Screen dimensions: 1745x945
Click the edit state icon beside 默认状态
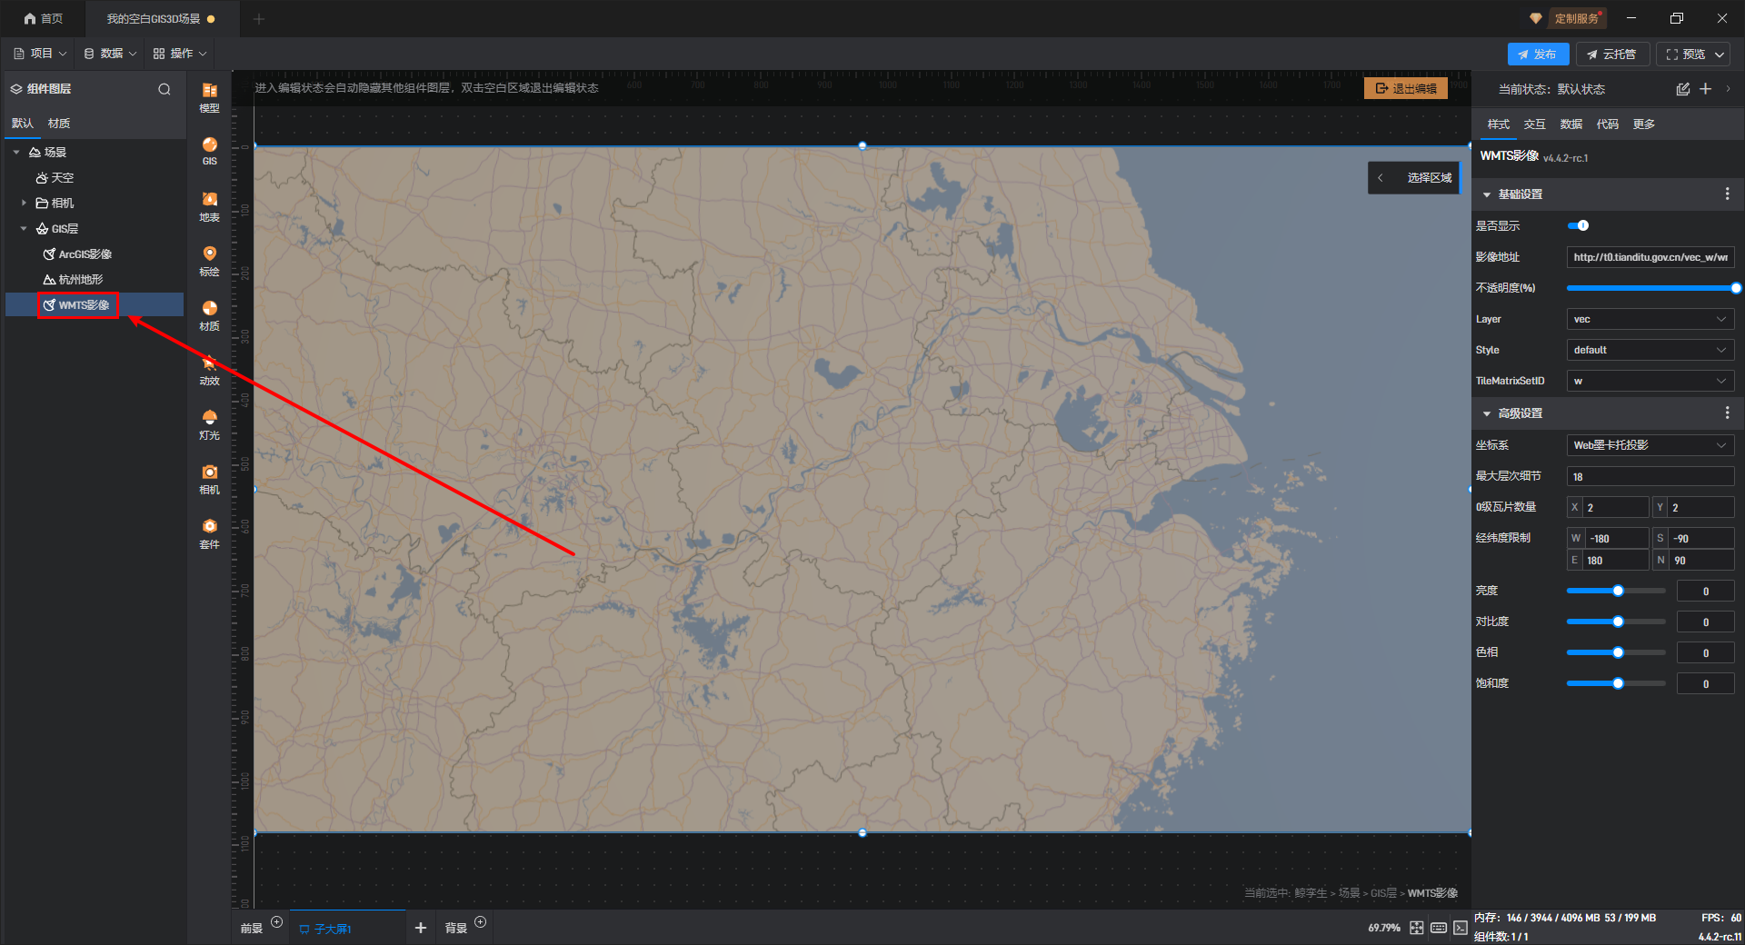(x=1682, y=89)
